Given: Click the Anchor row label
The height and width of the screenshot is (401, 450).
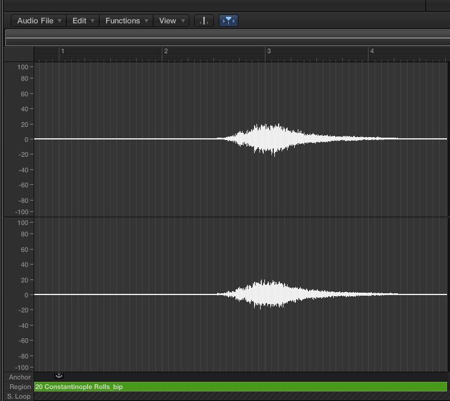Looking at the screenshot, I should 20,377.
